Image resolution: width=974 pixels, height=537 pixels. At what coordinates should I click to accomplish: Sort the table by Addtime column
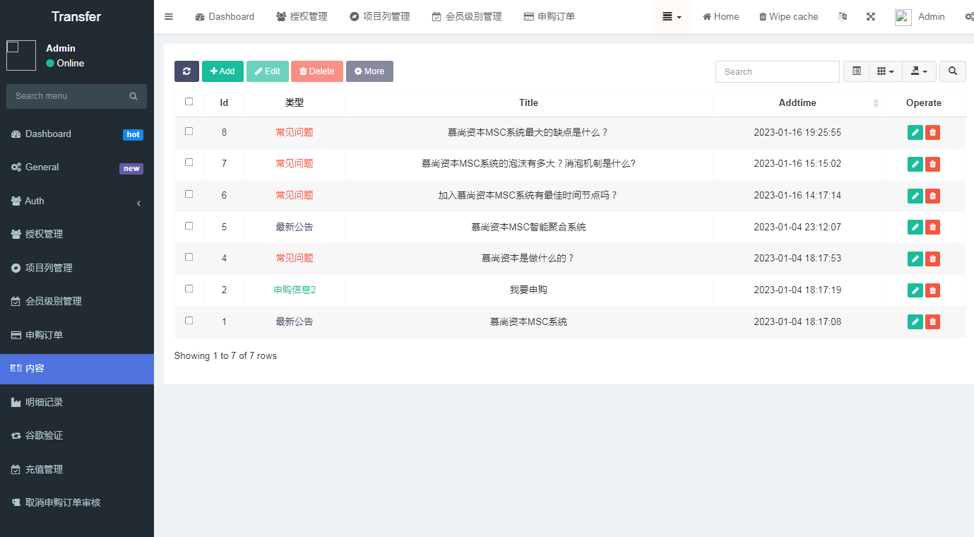(797, 103)
